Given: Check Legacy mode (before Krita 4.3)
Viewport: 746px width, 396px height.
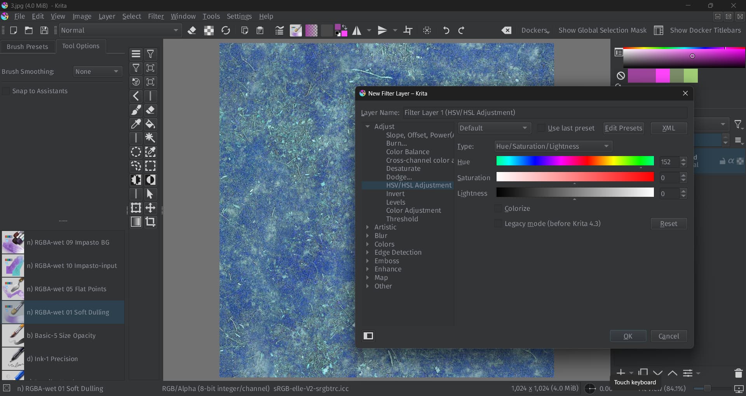Looking at the screenshot, I should (x=498, y=224).
